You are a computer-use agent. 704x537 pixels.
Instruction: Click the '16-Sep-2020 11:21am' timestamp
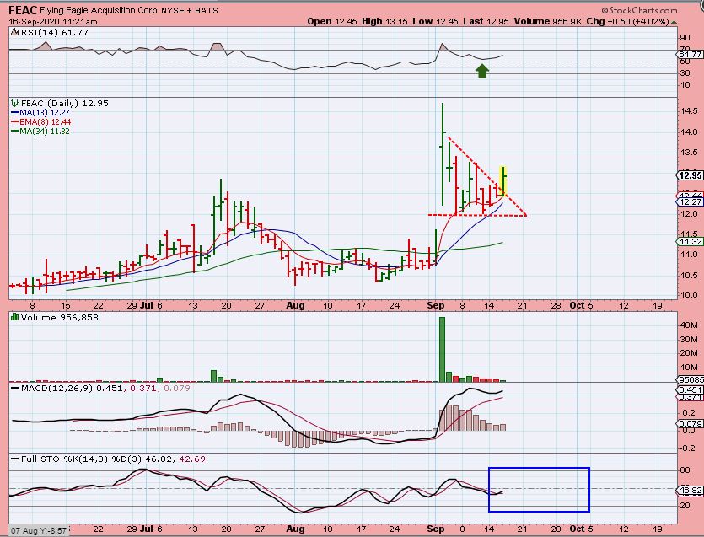(53, 22)
